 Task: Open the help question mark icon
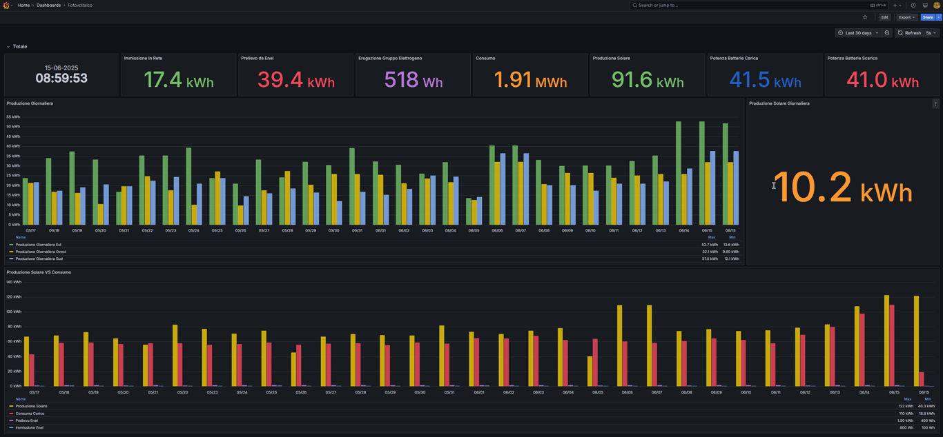tap(913, 6)
